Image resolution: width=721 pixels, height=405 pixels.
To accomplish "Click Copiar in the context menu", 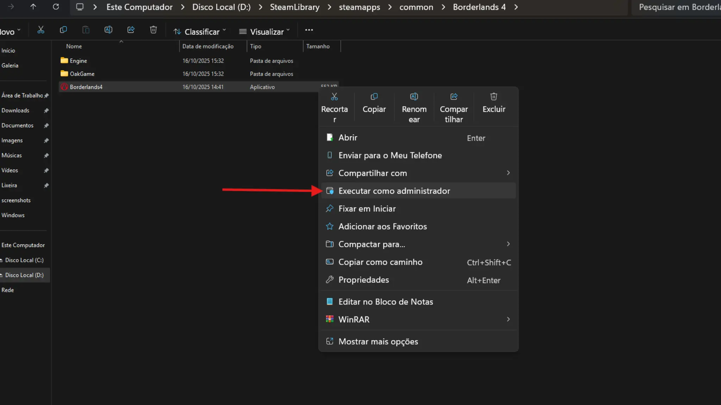I will 374,103.
